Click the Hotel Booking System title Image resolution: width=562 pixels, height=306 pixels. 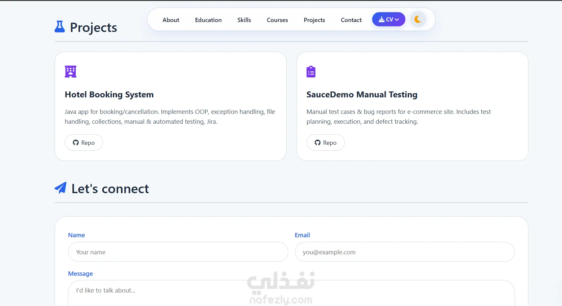pyautogui.click(x=109, y=95)
